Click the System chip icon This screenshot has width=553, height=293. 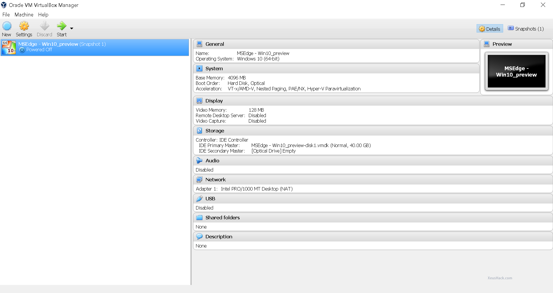(199, 69)
